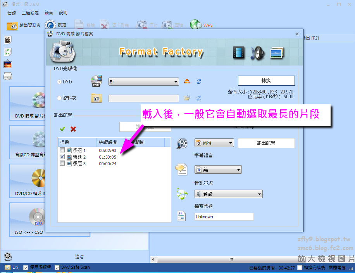
Task: Select the audio music note sidebar icon
Action: 8,52
